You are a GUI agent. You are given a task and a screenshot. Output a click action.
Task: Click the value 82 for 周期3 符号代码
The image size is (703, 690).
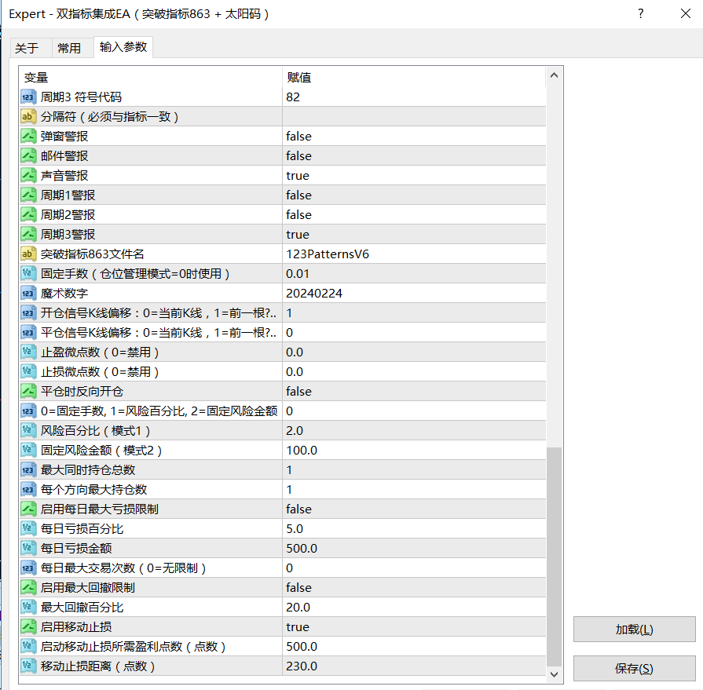[x=293, y=97]
